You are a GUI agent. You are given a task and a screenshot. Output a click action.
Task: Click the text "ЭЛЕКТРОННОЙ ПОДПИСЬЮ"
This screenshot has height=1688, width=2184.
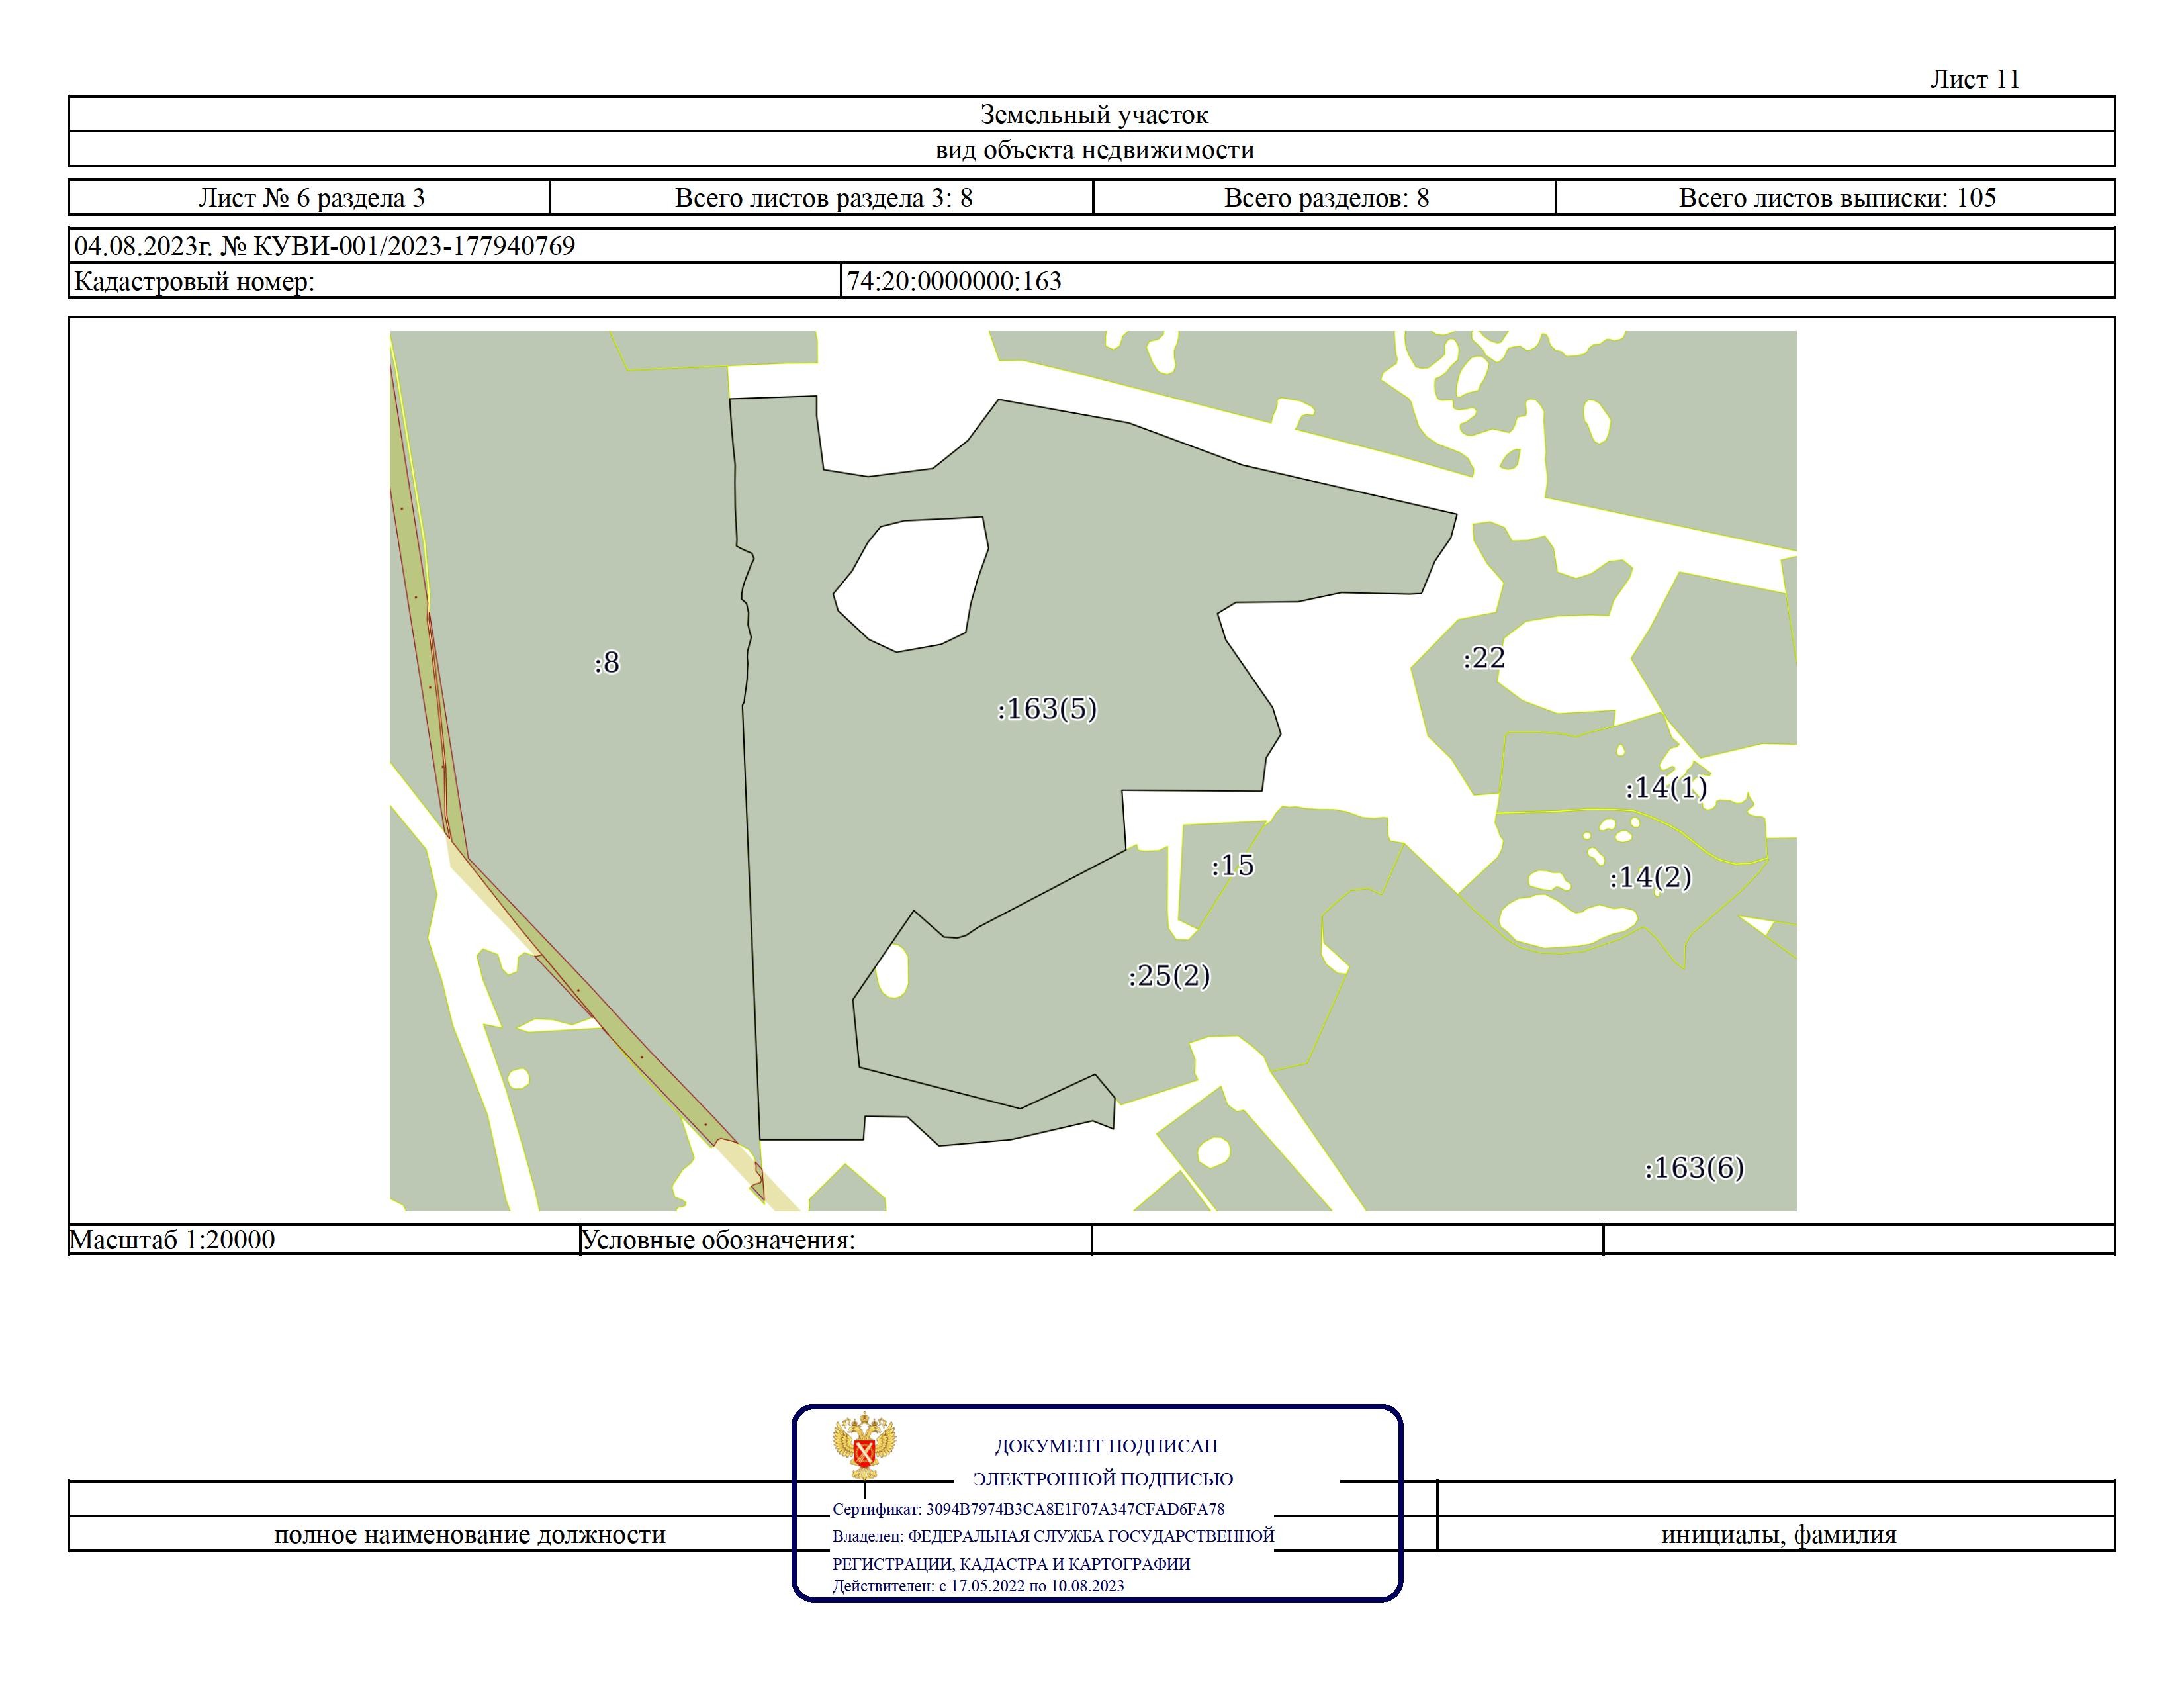(x=1103, y=1479)
